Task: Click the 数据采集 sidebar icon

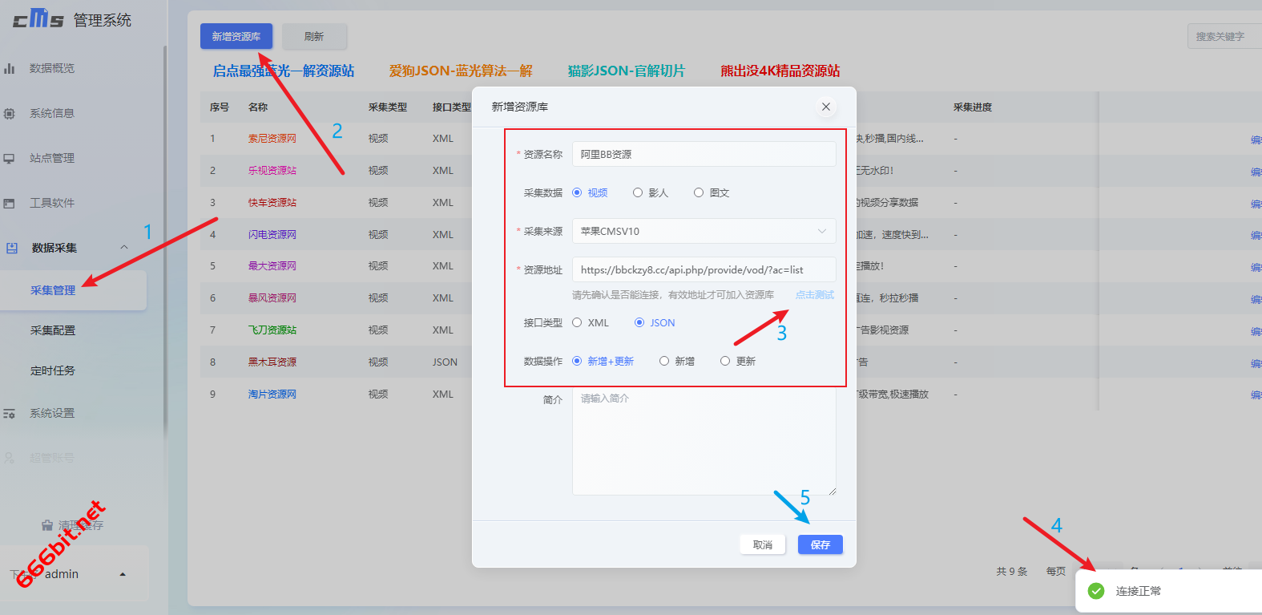Action: point(12,248)
